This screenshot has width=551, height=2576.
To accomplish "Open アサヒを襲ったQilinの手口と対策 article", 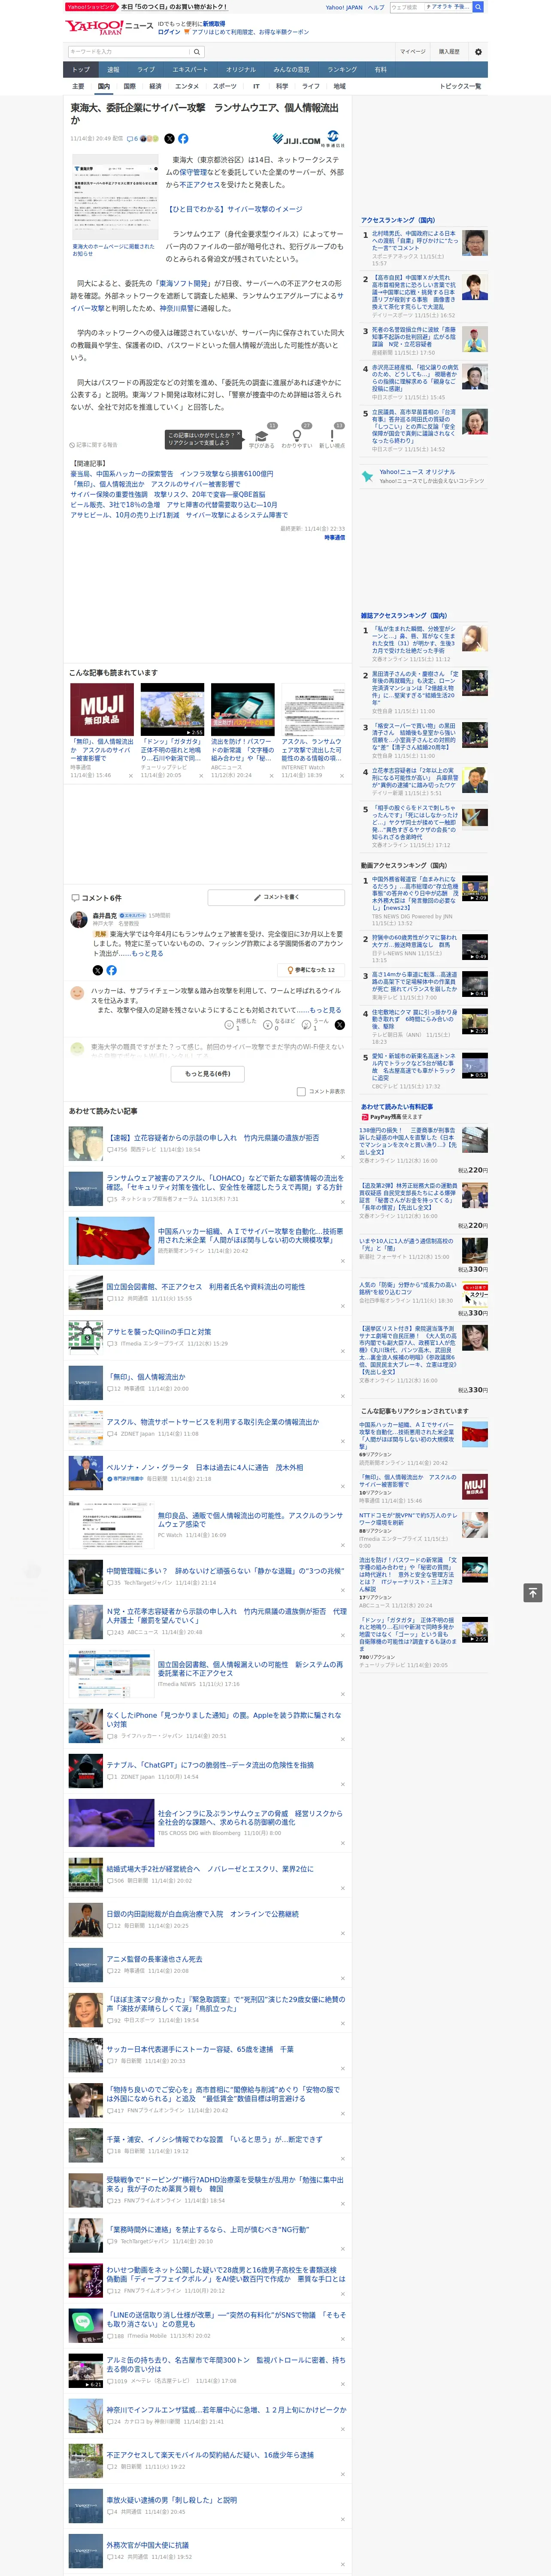I will tap(159, 1331).
